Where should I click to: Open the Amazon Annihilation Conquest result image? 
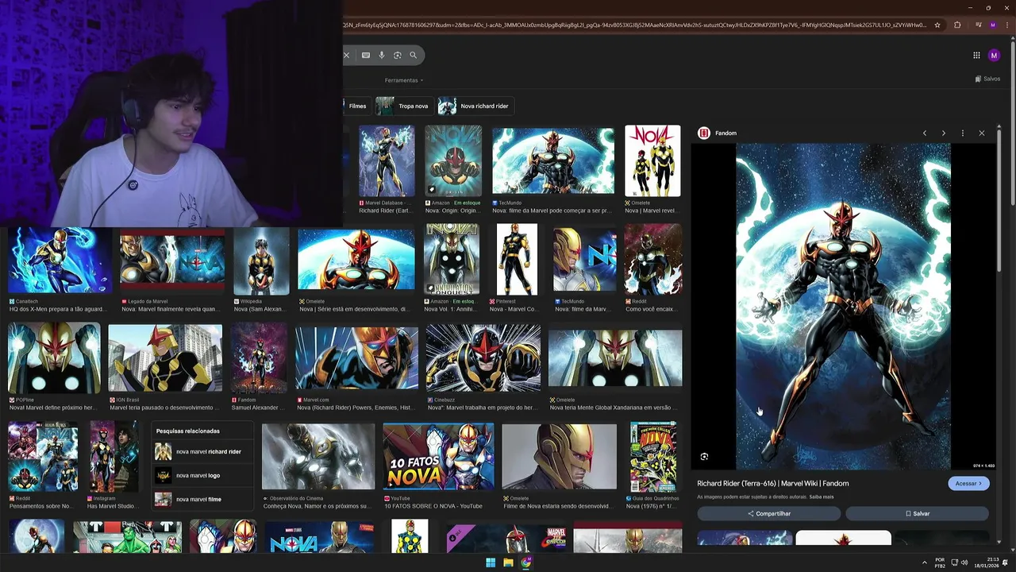point(452,259)
